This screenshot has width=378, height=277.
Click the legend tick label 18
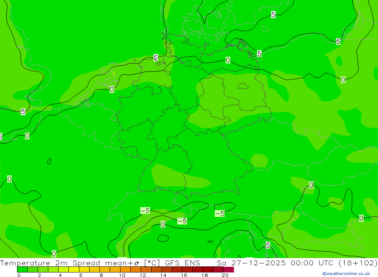(x=204, y=275)
